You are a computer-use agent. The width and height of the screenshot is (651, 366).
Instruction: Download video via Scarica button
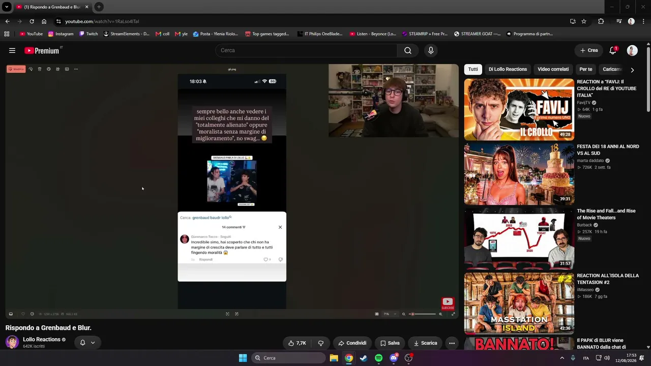pos(425,343)
